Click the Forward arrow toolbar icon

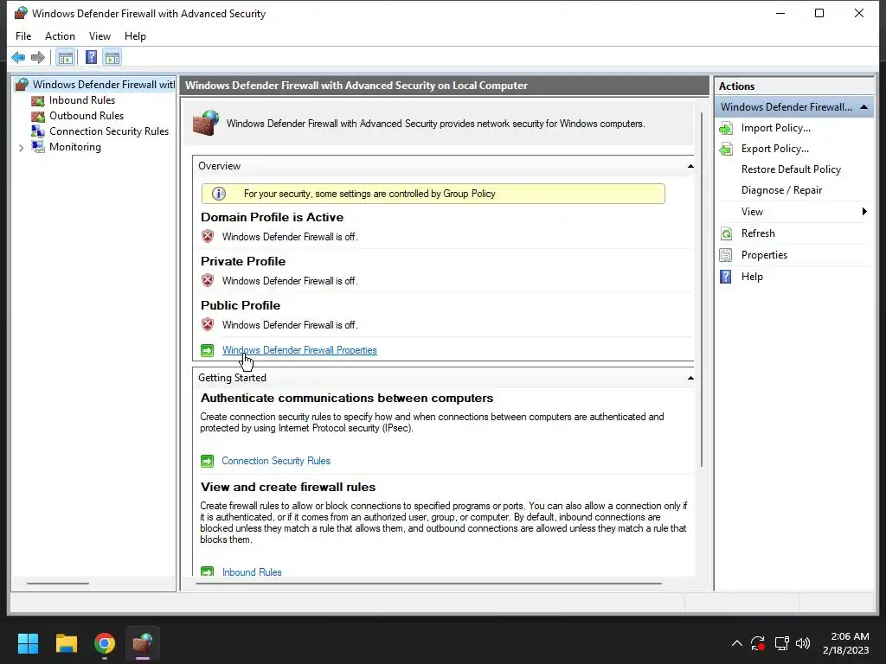point(38,57)
